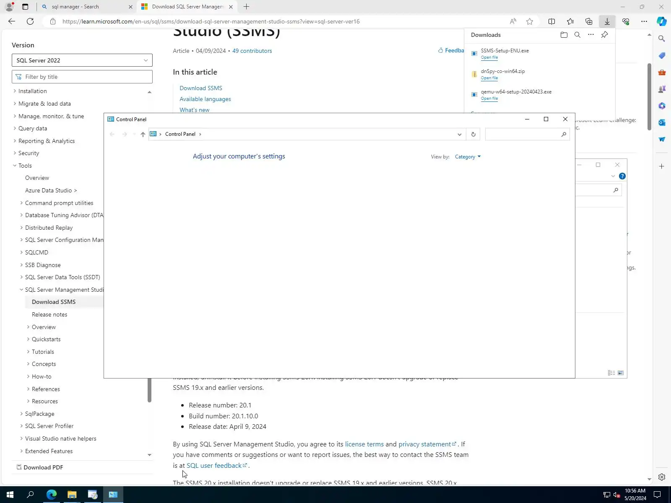Viewport: 671px width, 503px height.
Task: Expand Command prompt utilities node
Action: point(21,203)
